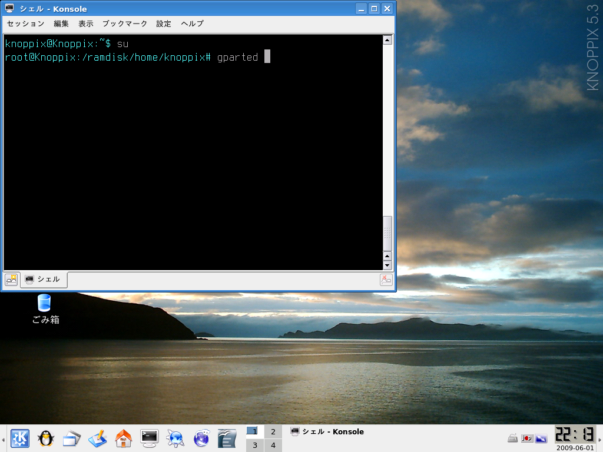Viewport: 603px width, 452px height.
Task: Click the new session icon in Konsole
Action: coord(12,280)
